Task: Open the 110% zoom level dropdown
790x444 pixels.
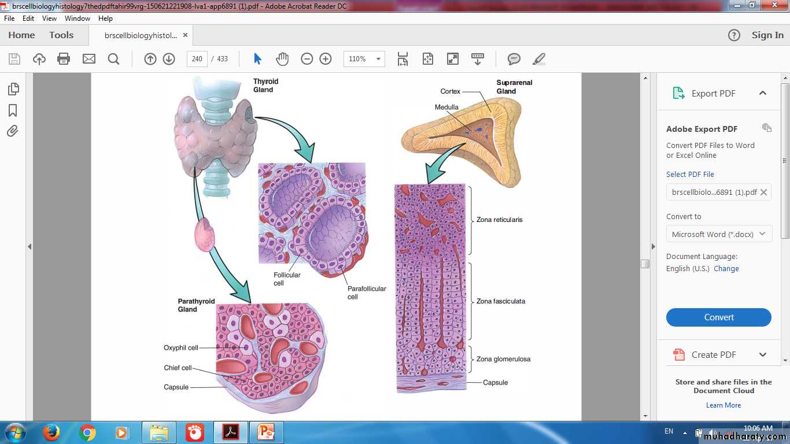Action: coord(364,59)
